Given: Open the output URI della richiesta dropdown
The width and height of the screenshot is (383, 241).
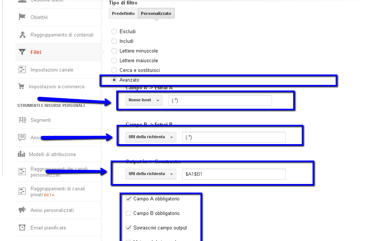Looking at the screenshot, I should pos(151,174).
